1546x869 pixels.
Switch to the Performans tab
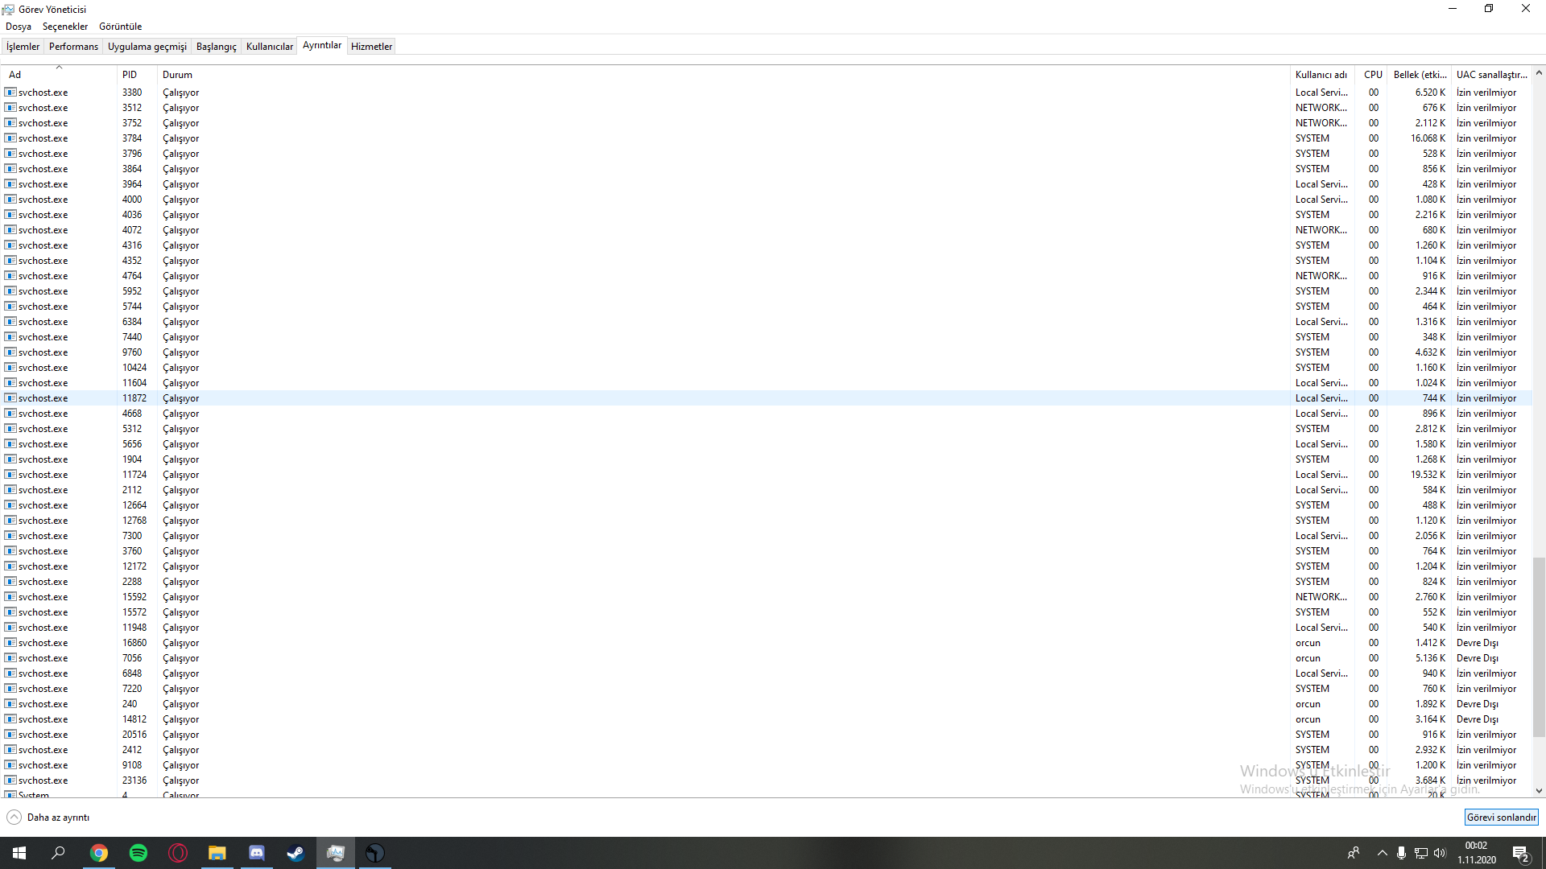click(x=73, y=47)
